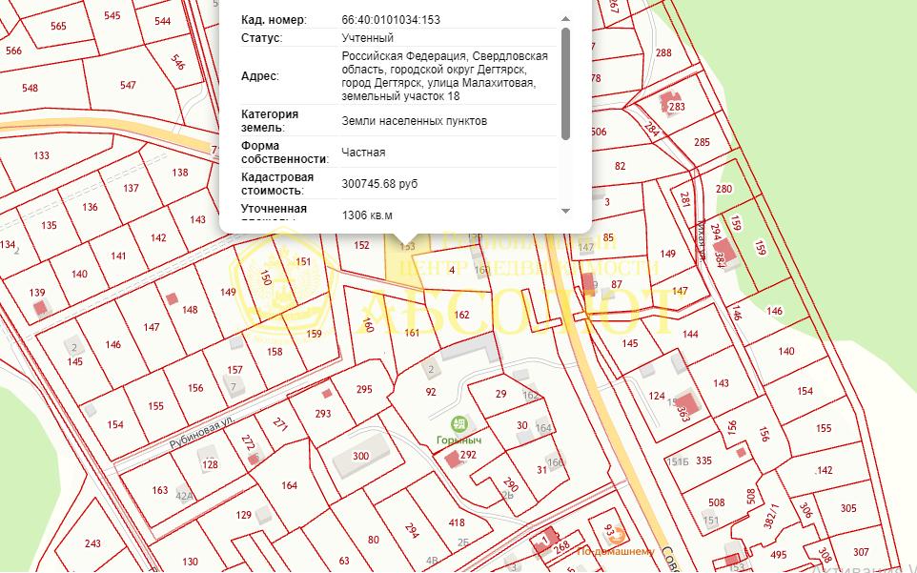The width and height of the screenshot is (917, 573).
Task: Click the area value 1306 кв.м
Action: 367,215
